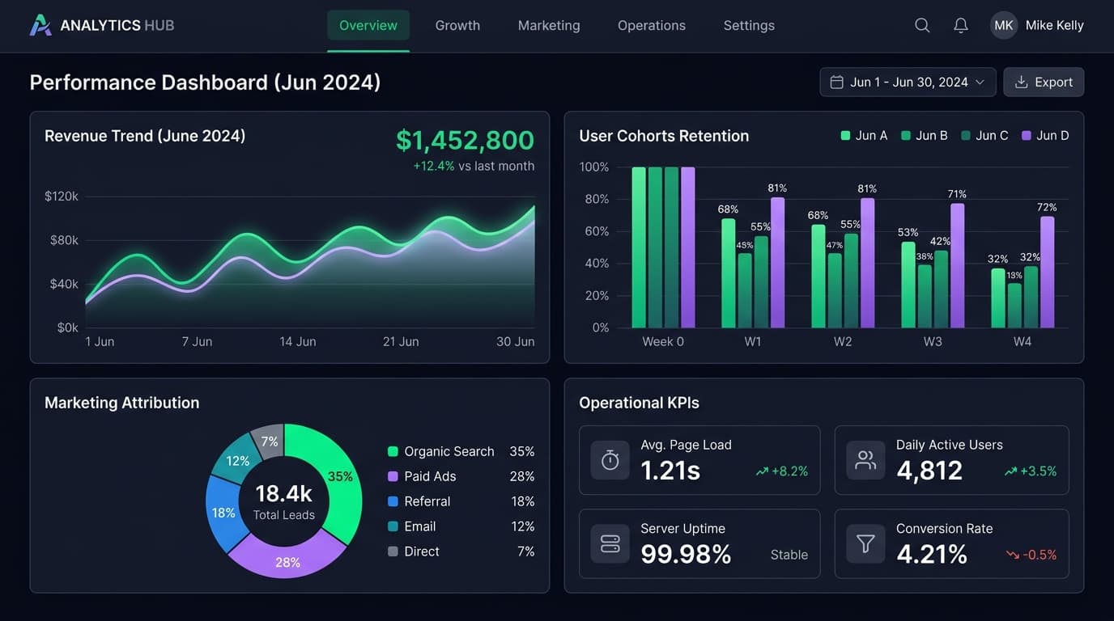
Task: Click the 21 Jun axis label
Action: (401, 341)
